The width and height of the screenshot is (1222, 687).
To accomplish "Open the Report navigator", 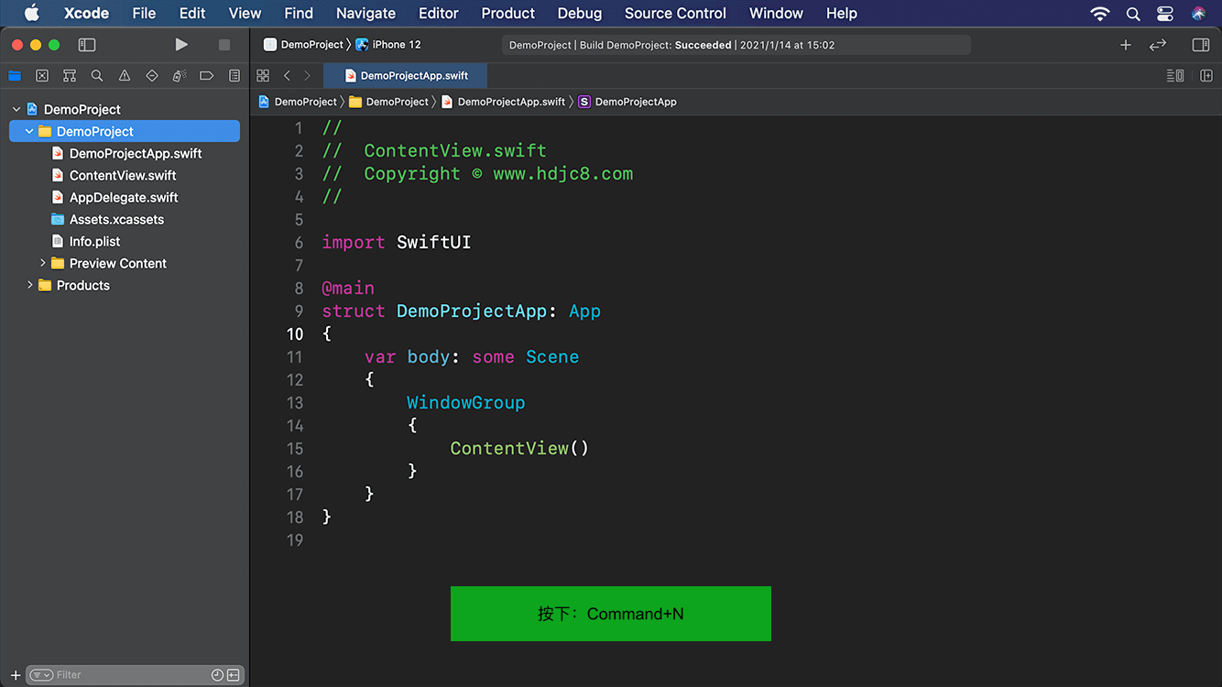I will tap(235, 76).
